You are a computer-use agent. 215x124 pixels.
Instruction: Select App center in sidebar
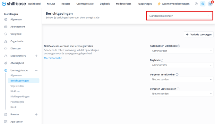click(x=17, y=122)
